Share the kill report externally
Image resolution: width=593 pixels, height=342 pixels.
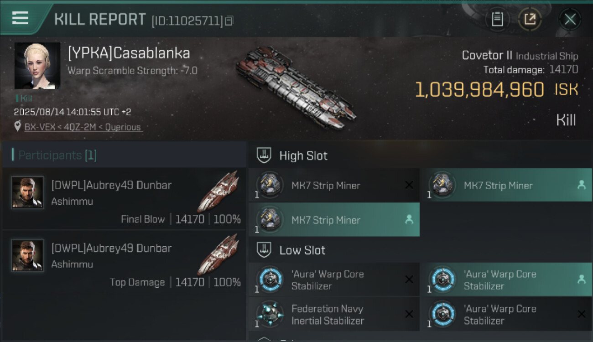coord(530,19)
